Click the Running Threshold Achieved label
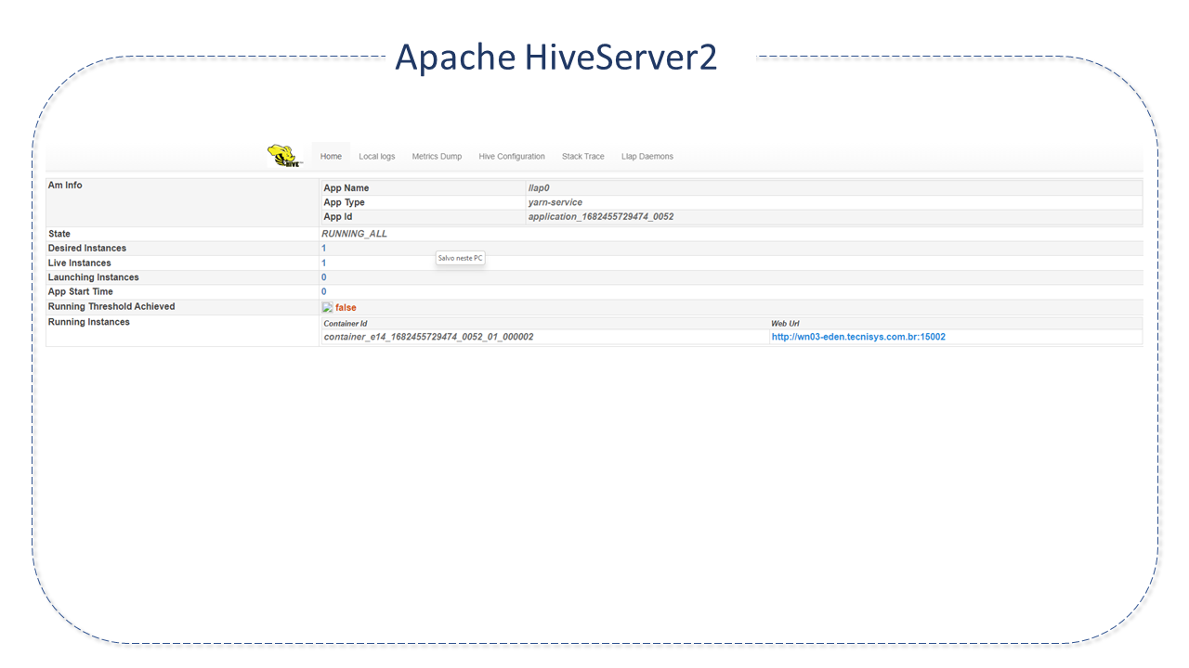This screenshot has width=1189, height=668. tap(111, 307)
